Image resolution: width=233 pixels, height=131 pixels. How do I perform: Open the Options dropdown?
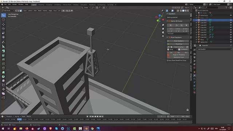point(188,8)
